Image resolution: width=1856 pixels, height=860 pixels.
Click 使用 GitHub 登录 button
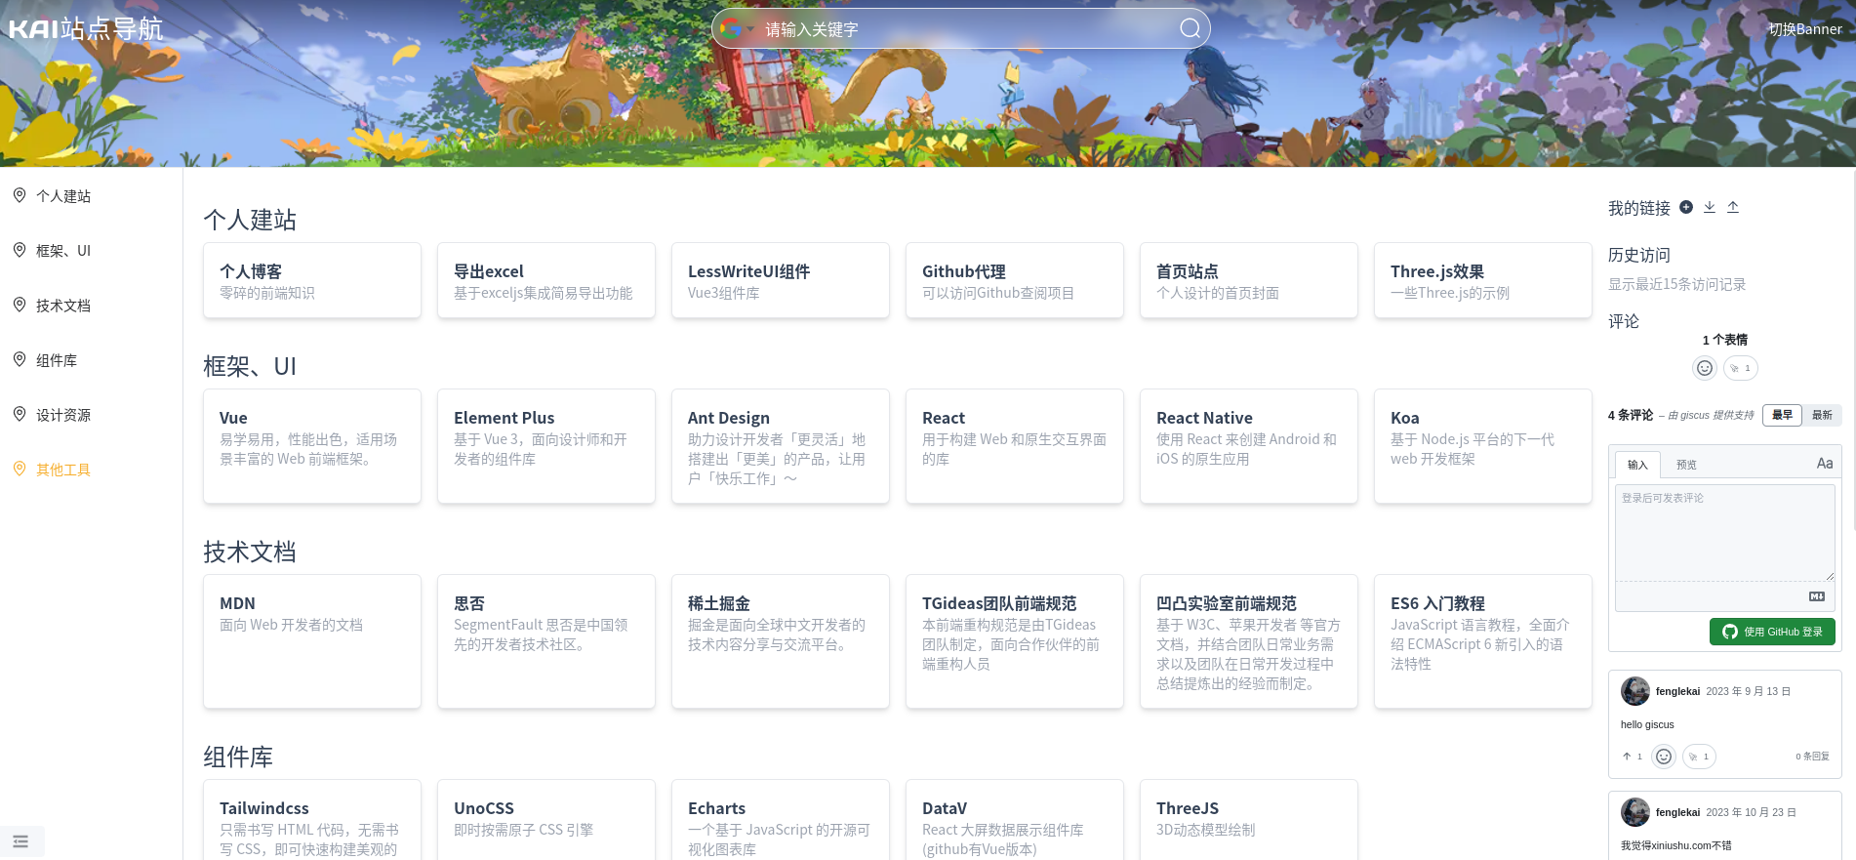pyautogui.click(x=1772, y=632)
